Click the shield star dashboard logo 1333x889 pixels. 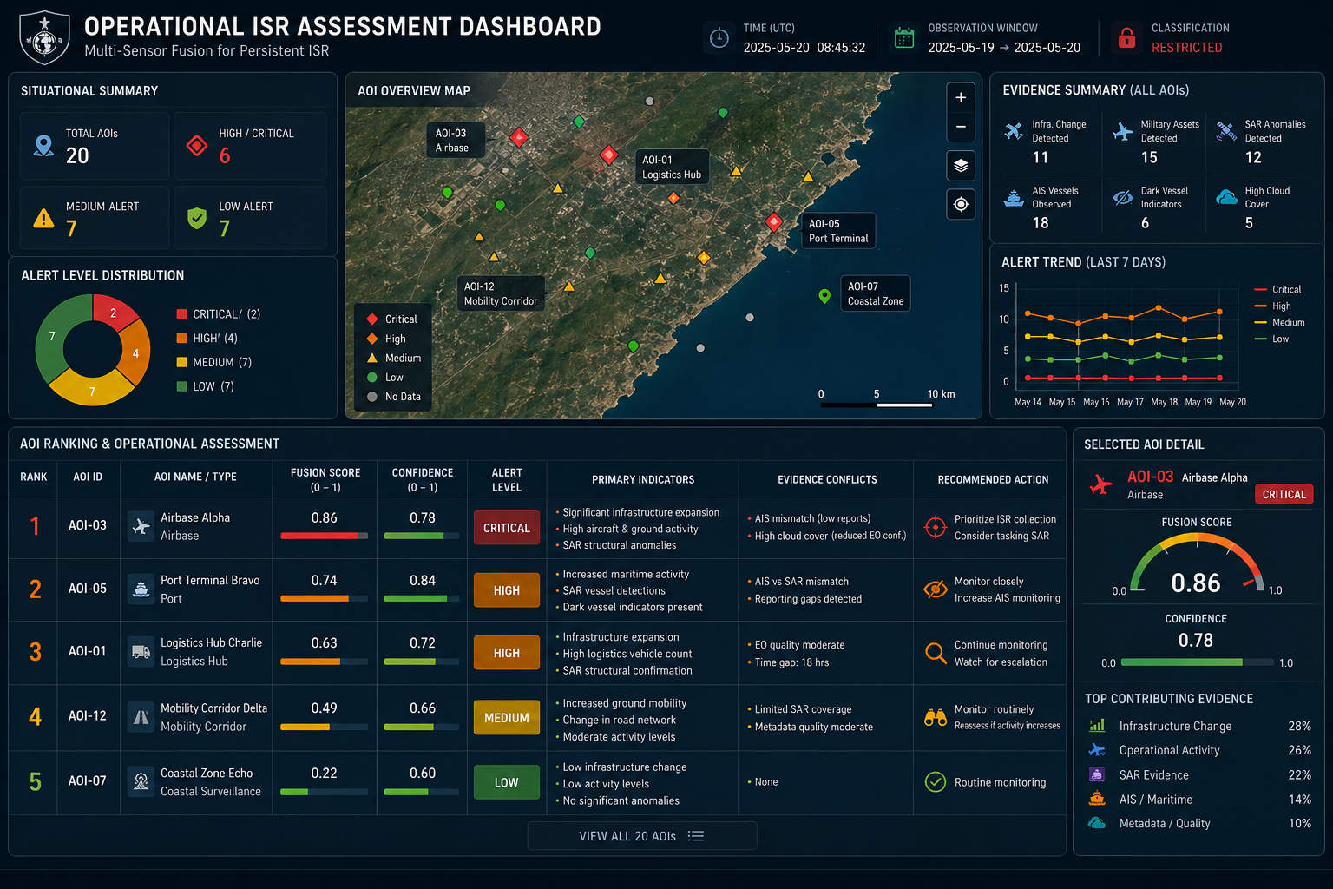tap(44, 38)
